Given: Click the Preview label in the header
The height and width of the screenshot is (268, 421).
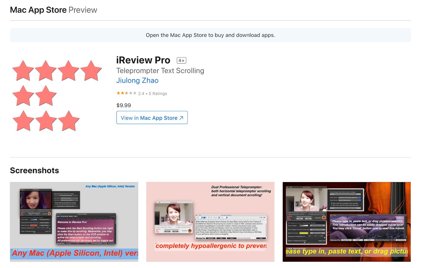Looking at the screenshot, I should coord(83,10).
